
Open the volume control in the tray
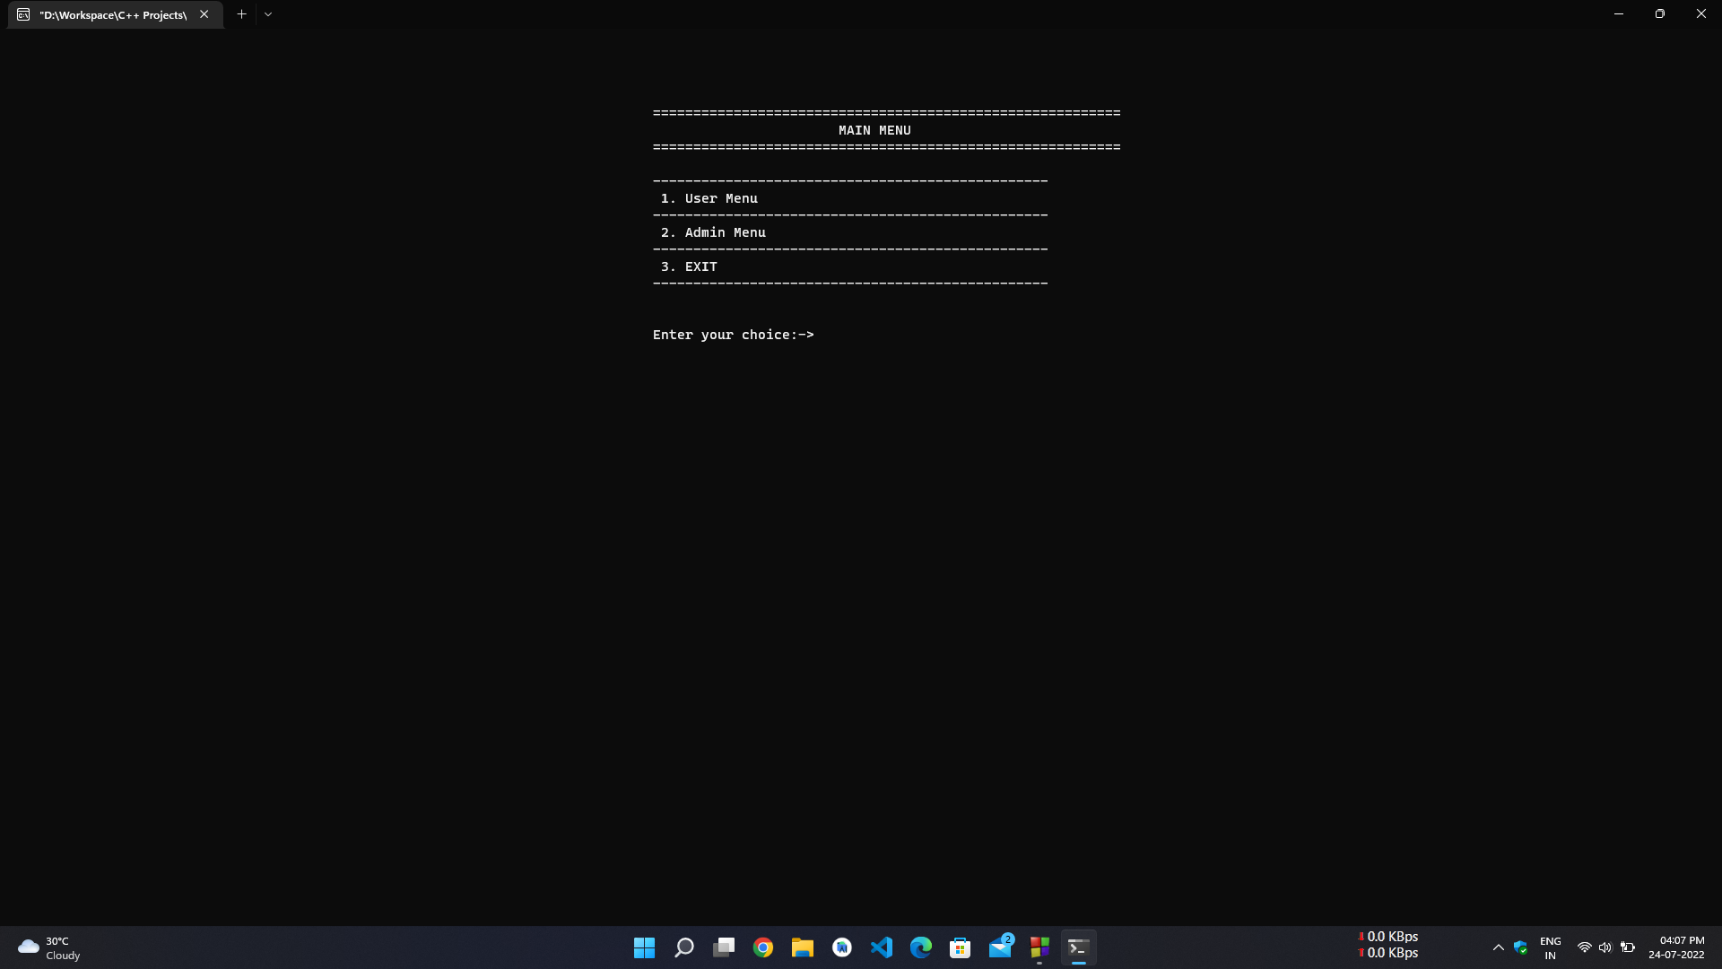tap(1605, 947)
